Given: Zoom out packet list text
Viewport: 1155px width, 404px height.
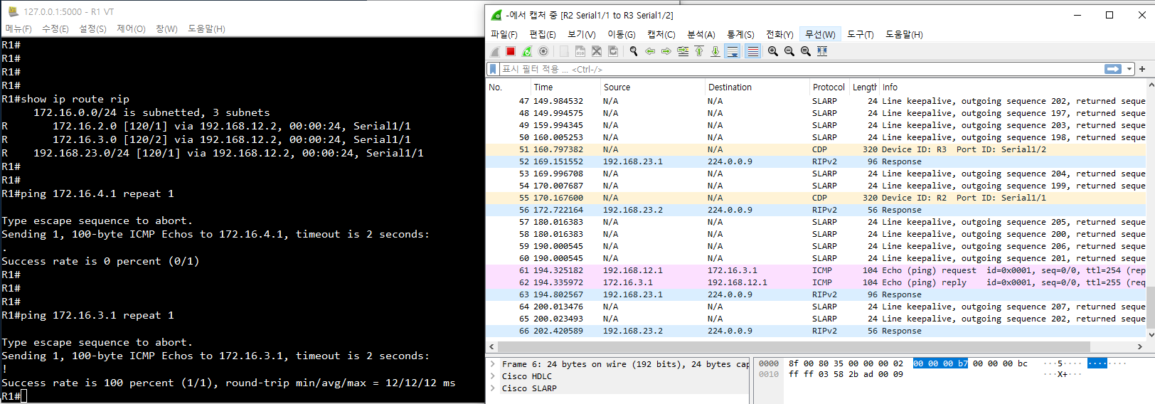Looking at the screenshot, I should pyautogui.click(x=789, y=51).
